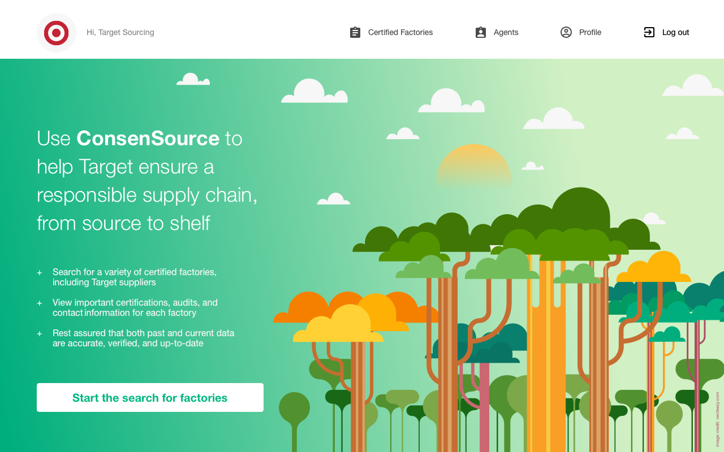This screenshot has height=452, width=724.
Task: Click 'Rest assured that both past and current data' text
Action: 144,338
